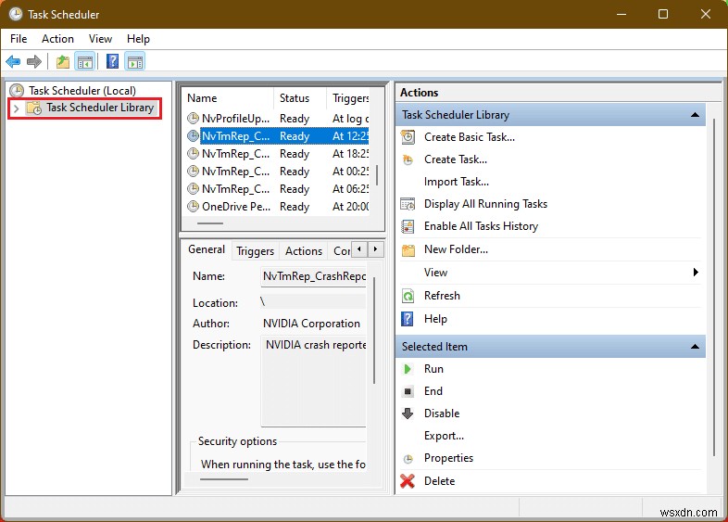Screen dimensions: 728x522
Task: Click Display All Running Tasks action
Action: 485,204
